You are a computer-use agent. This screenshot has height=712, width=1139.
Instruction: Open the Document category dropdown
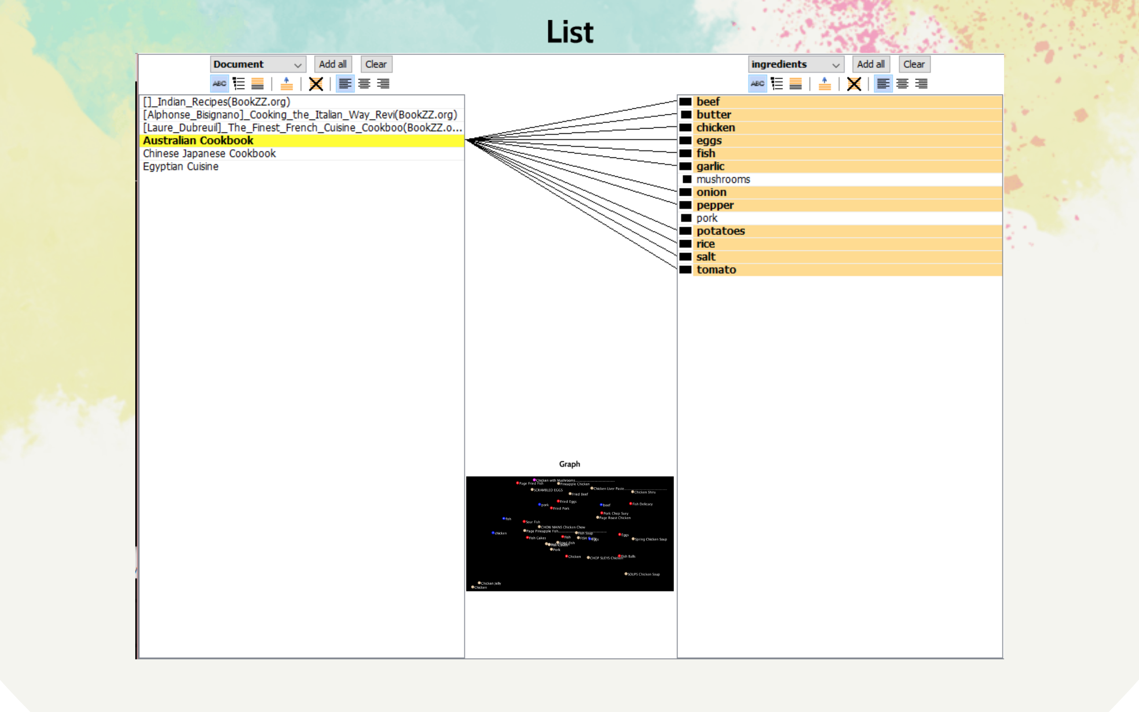coord(258,64)
